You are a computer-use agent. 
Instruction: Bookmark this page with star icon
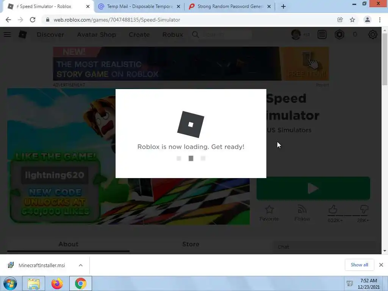(352, 20)
